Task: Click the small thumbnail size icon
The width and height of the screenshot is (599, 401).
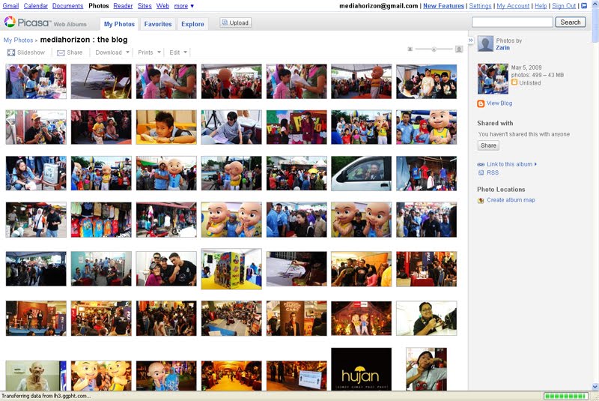Action: click(x=410, y=49)
